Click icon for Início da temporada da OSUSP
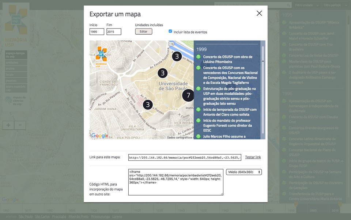The image size is (351, 220). click(198, 109)
